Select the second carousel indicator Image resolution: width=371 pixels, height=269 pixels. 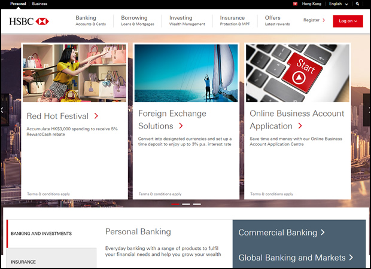point(186,204)
